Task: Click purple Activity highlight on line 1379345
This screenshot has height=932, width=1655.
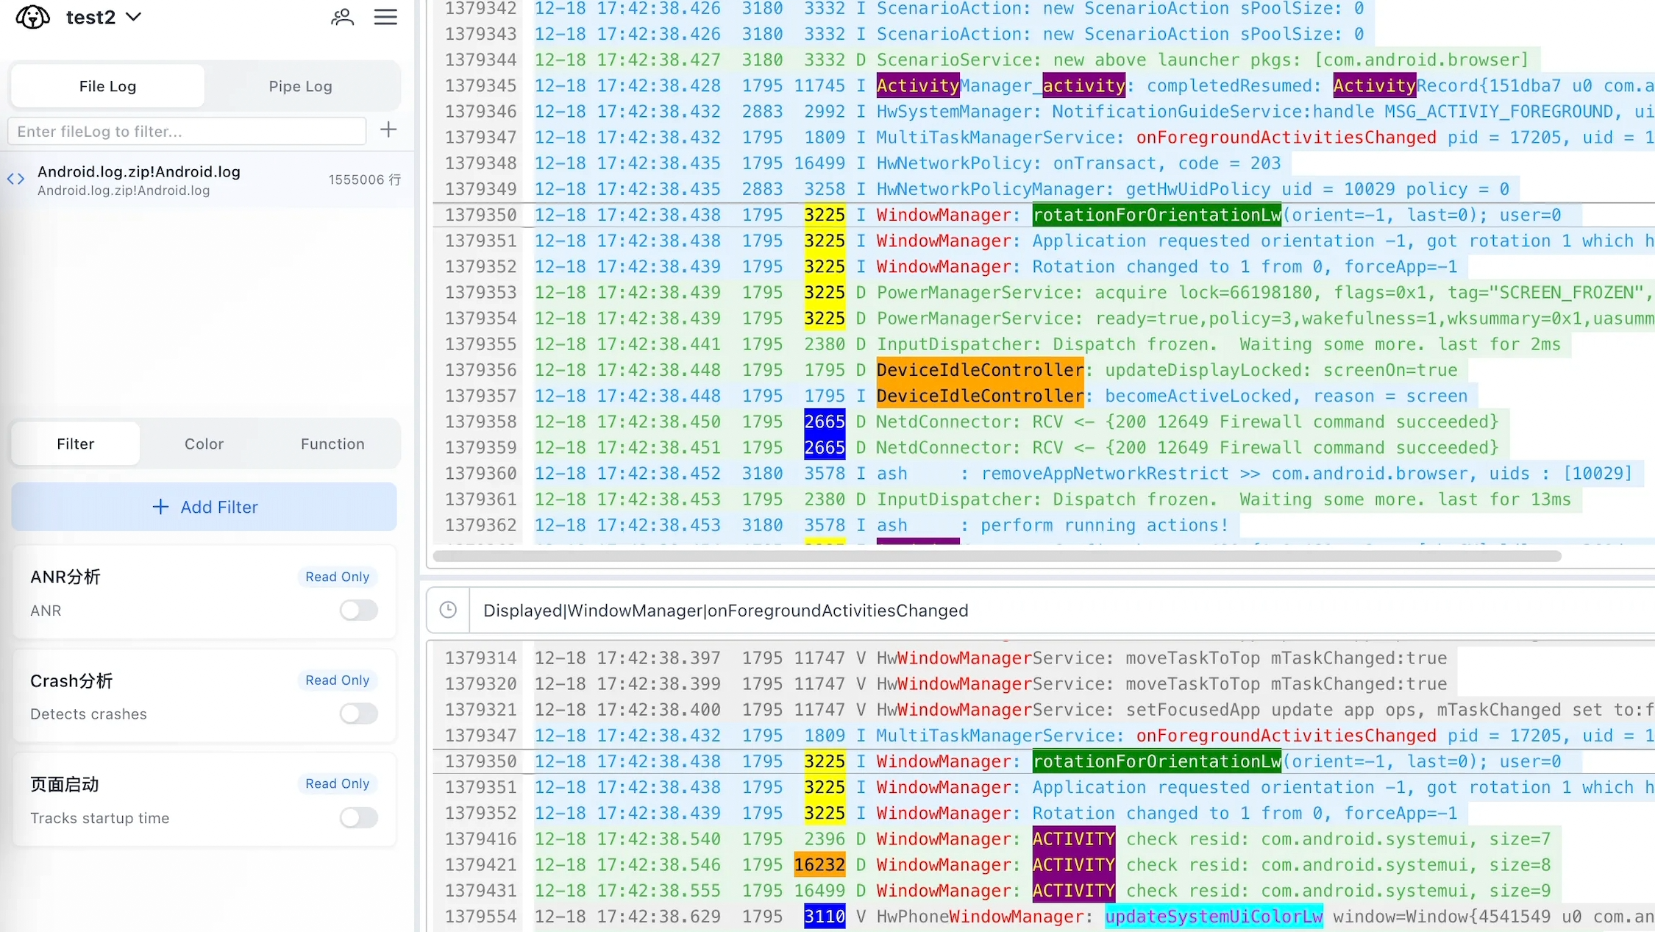Action: [x=918, y=86]
